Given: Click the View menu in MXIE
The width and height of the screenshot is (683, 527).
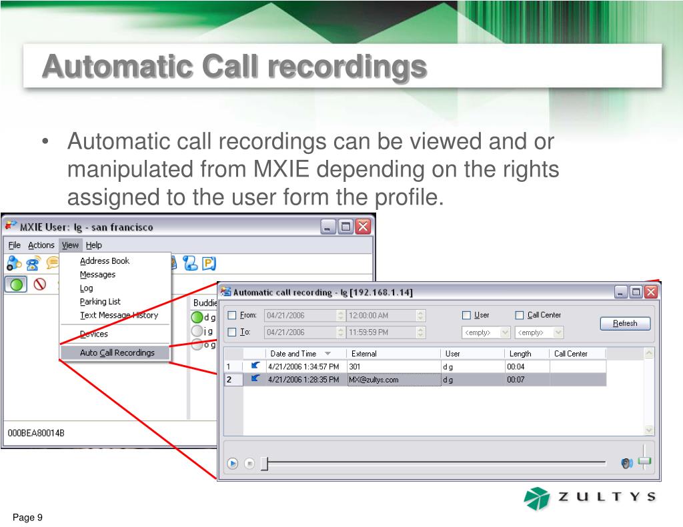Looking at the screenshot, I should coord(70,245).
